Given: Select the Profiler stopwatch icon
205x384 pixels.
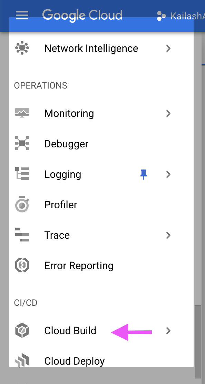Looking at the screenshot, I should pos(22,204).
